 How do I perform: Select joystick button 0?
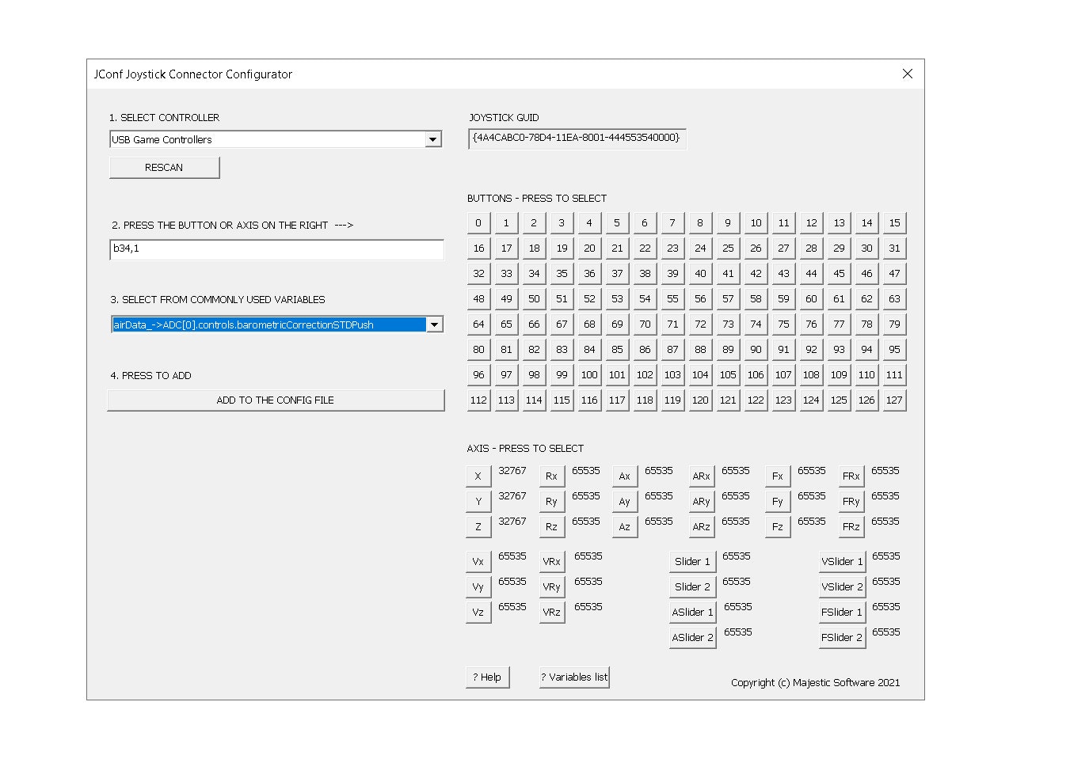pos(478,223)
